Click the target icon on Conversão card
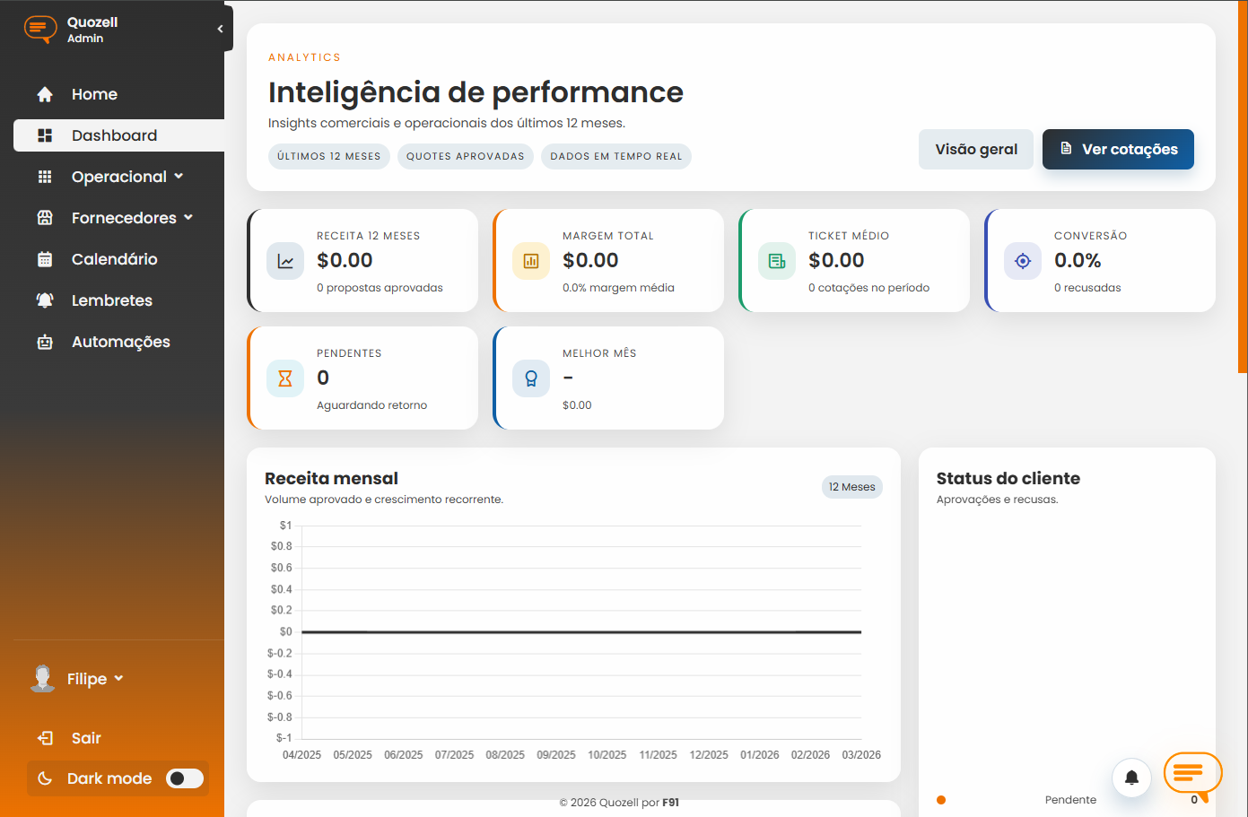Image resolution: width=1248 pixels, height=817 pixels. click(x=1022, y=260)
